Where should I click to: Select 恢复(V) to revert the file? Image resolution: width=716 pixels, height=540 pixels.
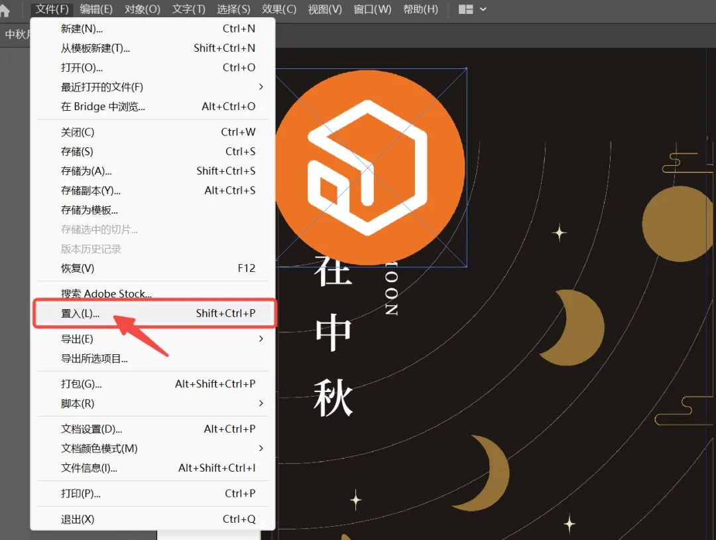click(x=153, y=268)
